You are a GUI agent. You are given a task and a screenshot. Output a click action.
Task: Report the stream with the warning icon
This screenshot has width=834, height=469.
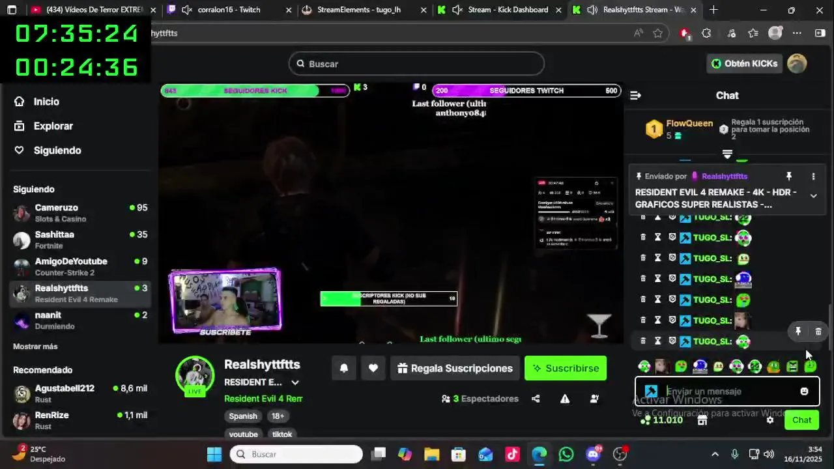click(x=565, y=399)
